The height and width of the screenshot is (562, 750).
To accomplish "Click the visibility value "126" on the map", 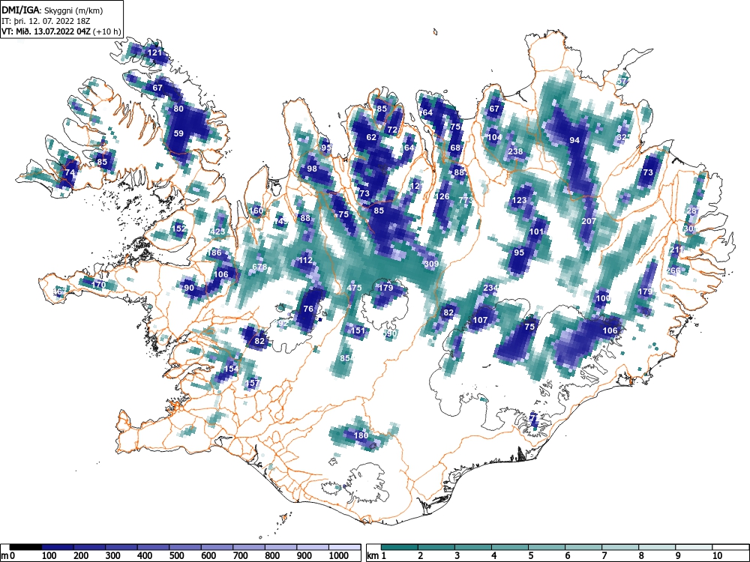I will pyautogui.click(x=442, y=196).
